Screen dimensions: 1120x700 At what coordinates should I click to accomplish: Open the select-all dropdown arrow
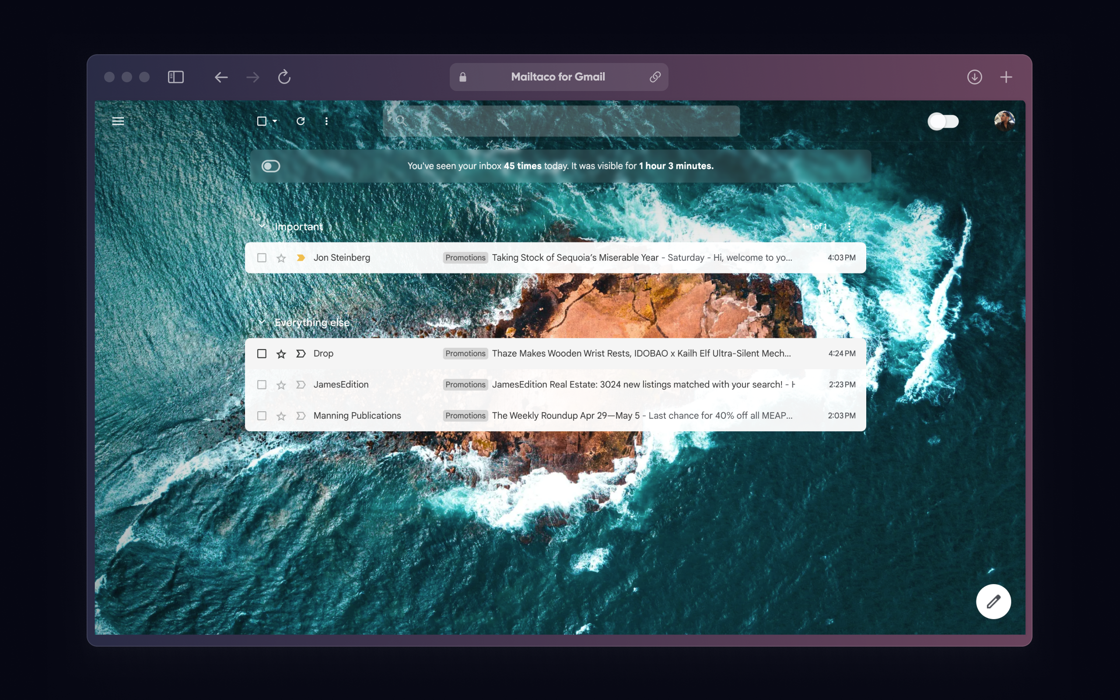(x=274, y=121)
